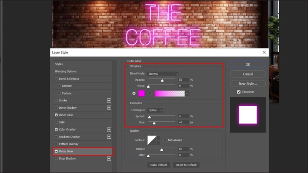Click the Make Default button

(x=158, y=165)
